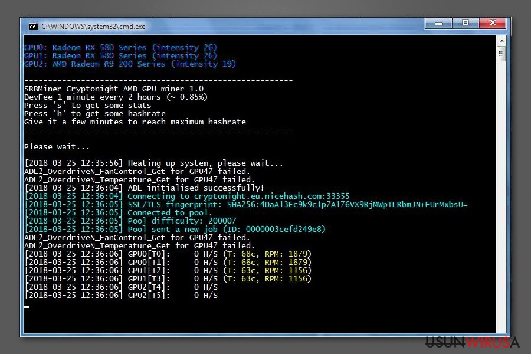Click the GPU2[T5] hashrate line
The width and height of the screenshot is (531, 354).
(x=121, y=295)
